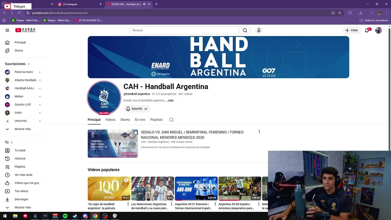The width and height of the screenshot is (391, 220).
Task: Click the Buscar search field
Action: [x=184, y=30]
